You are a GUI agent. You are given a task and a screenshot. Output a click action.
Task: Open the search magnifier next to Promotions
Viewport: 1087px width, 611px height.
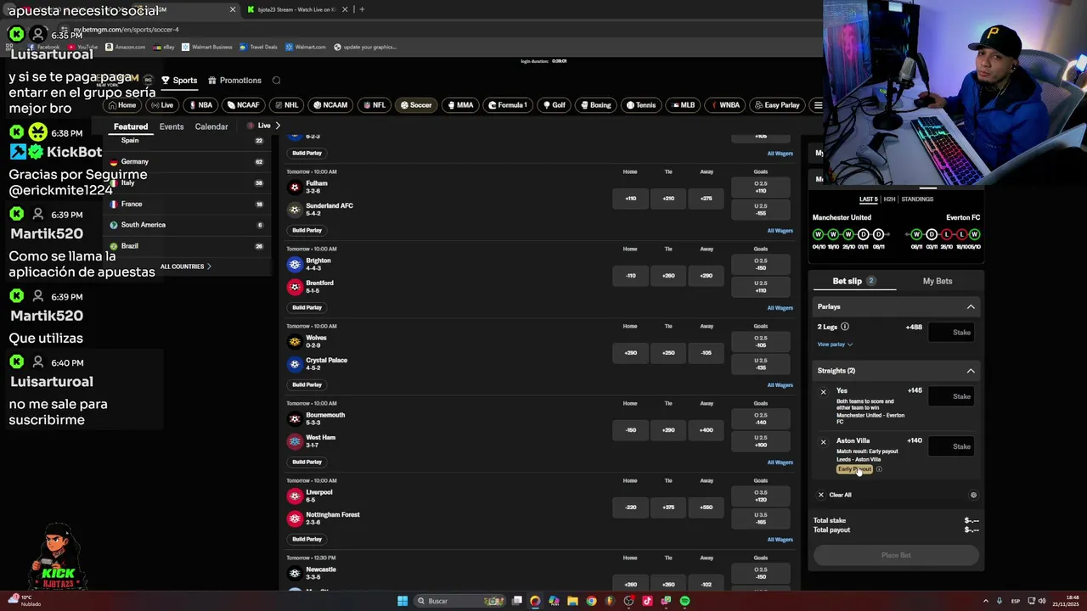coord(276,81)
